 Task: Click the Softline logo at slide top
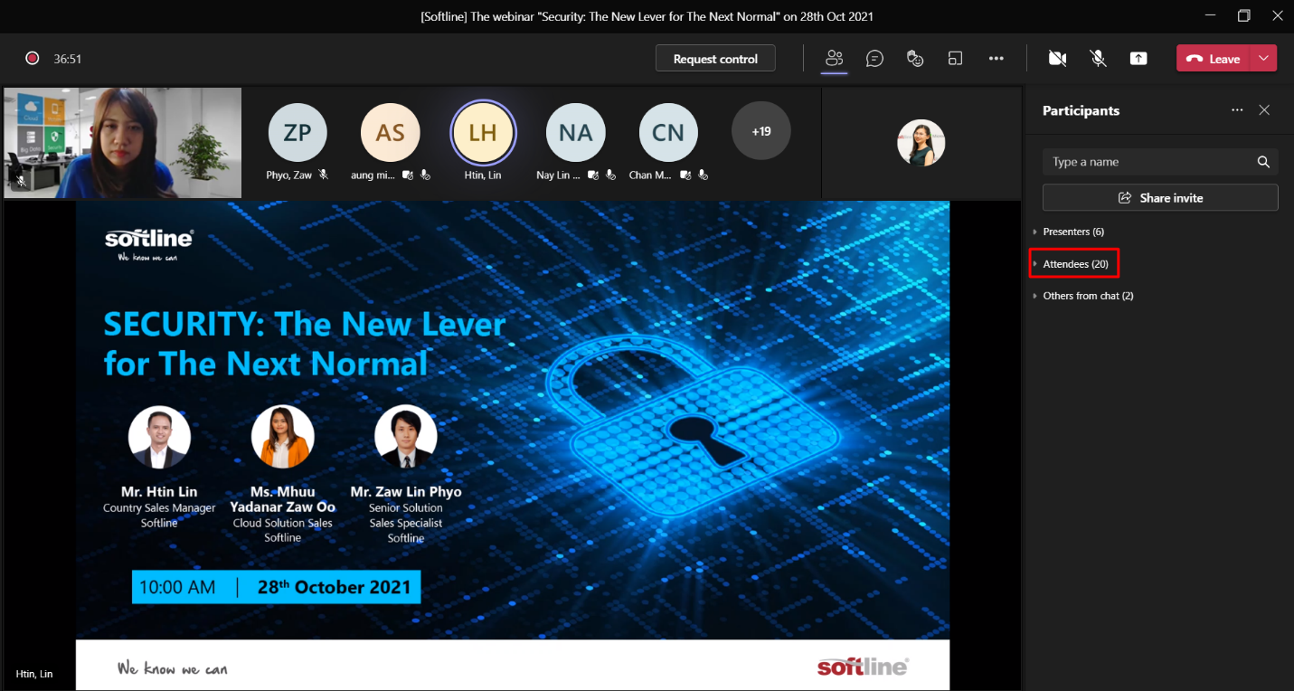pyautogui.click(x=149, y=243)
